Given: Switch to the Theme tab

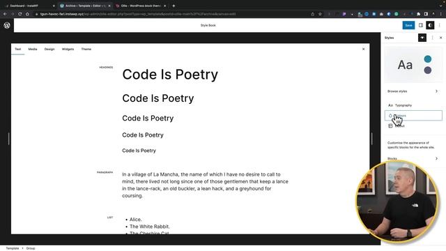Looking at the screenshot, I should pos(86,49).
